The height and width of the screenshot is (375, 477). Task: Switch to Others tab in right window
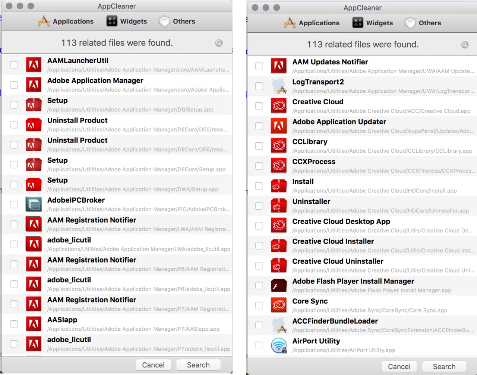[x=423, y=23]
